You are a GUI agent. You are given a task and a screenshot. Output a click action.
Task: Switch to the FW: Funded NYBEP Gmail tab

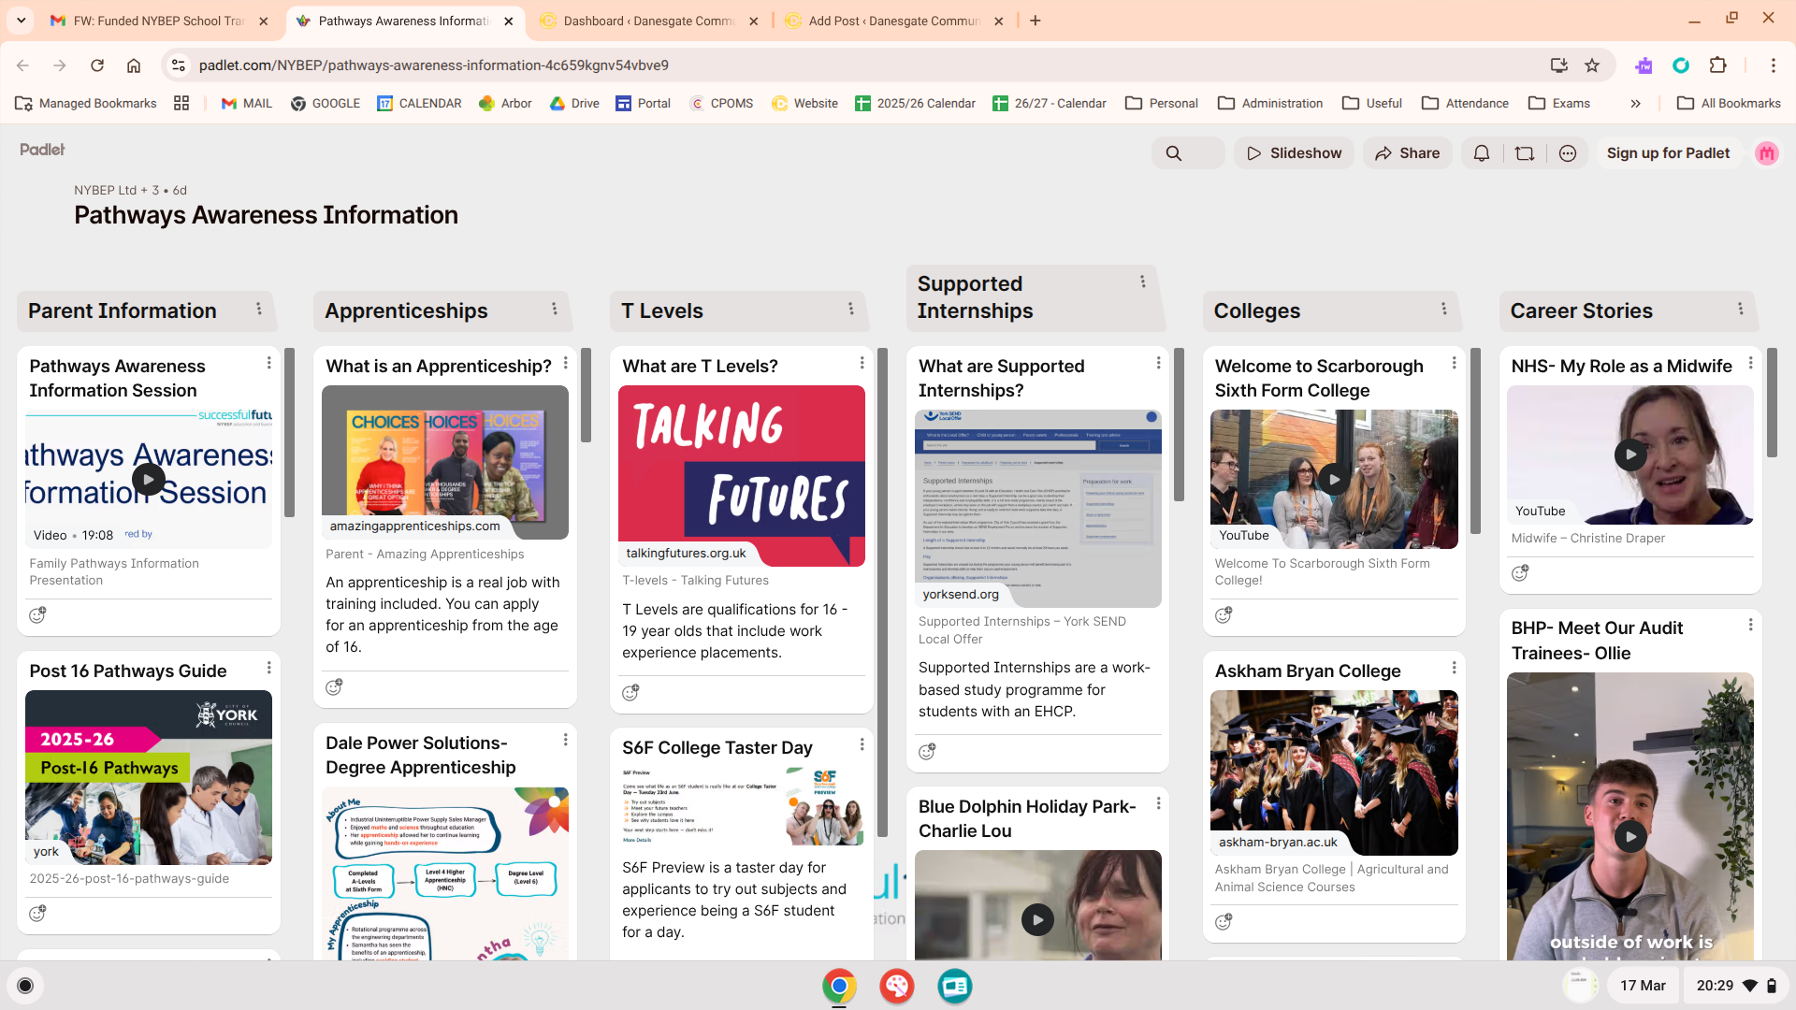click(x=159, y=21)
